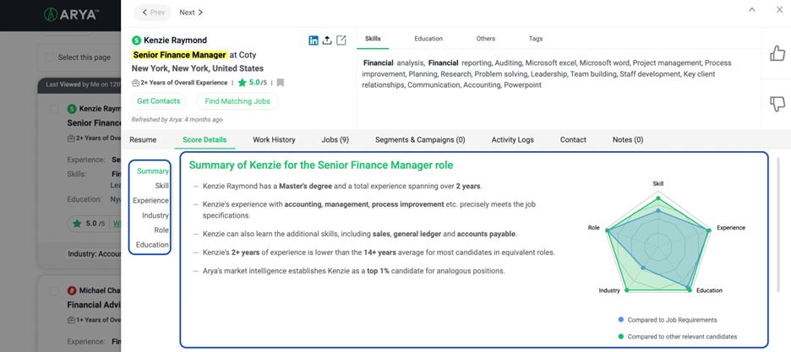791x352 pixels.
Task: Go back with the Prev button
Action: [x=152, y=13]
